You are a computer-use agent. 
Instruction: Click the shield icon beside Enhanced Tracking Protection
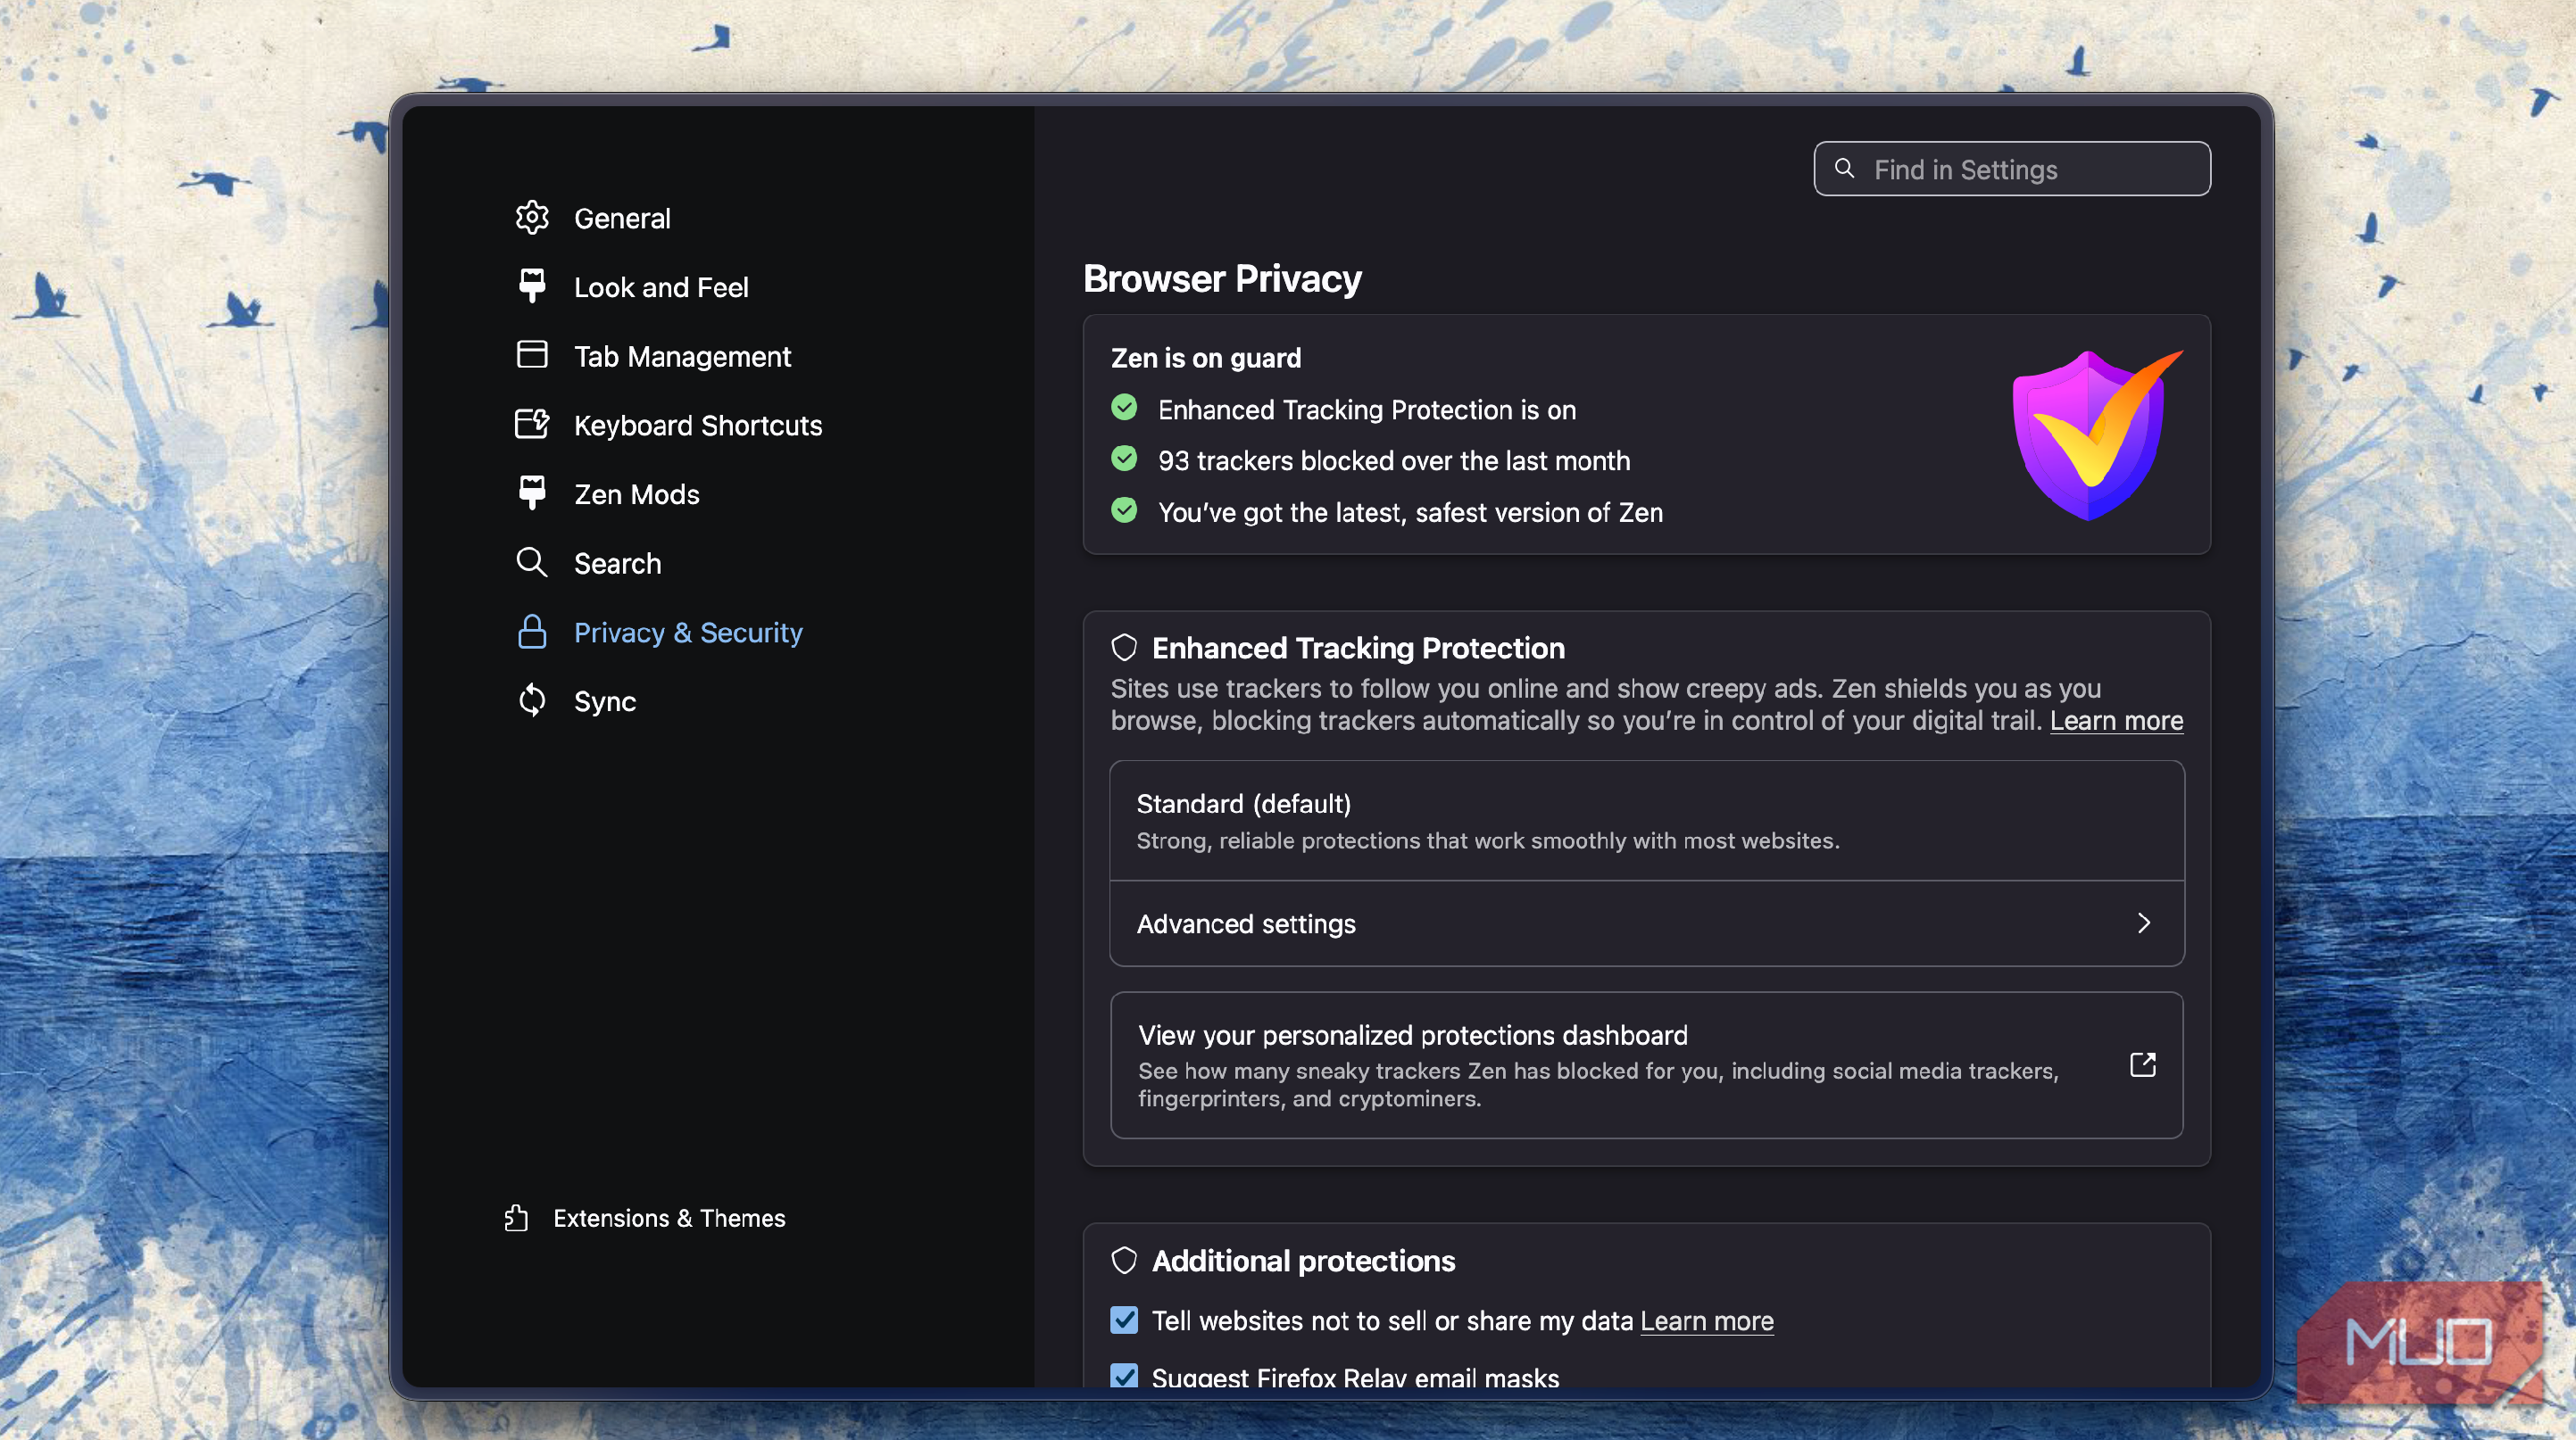1124,648
